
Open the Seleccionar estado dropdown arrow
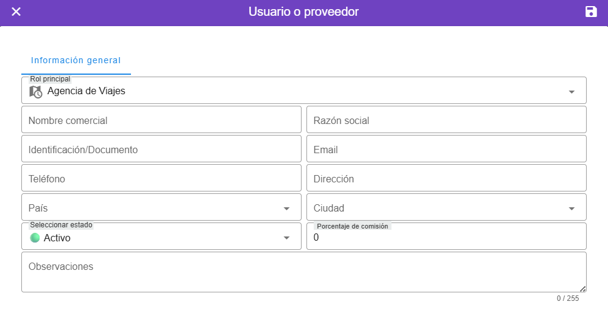286,238
